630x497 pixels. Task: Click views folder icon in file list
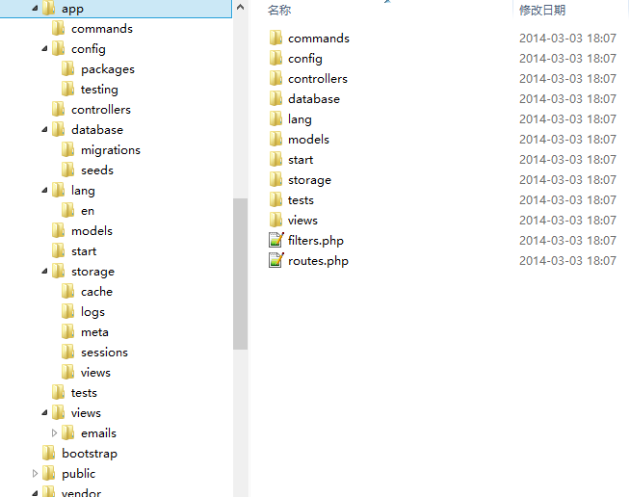276,220
